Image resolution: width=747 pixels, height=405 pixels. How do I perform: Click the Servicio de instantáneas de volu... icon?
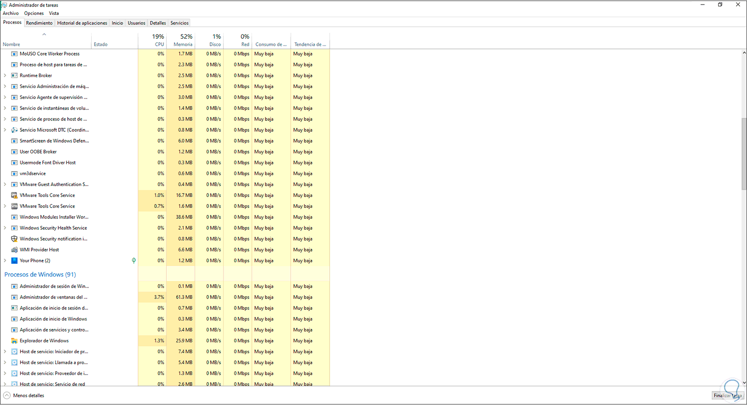tap(14, 108)
